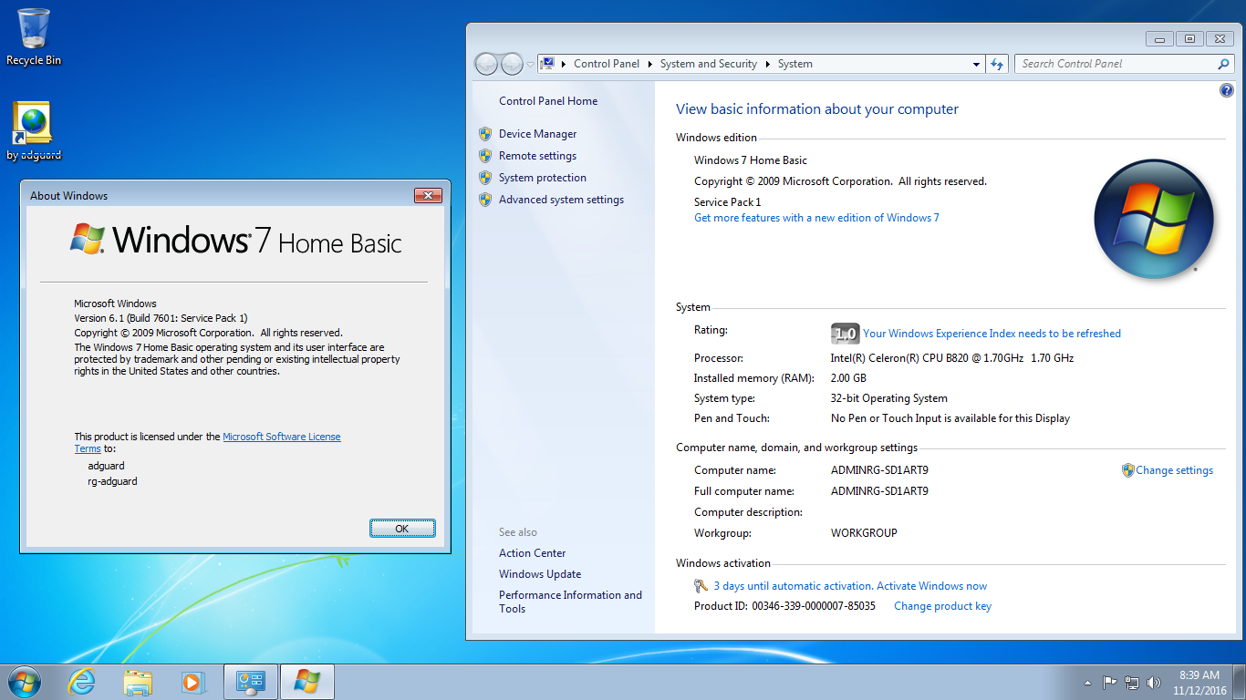Viewport: 1246px width, 700px height.
Task: Click Show desktop button at taskbar end
Action: 1240,682
